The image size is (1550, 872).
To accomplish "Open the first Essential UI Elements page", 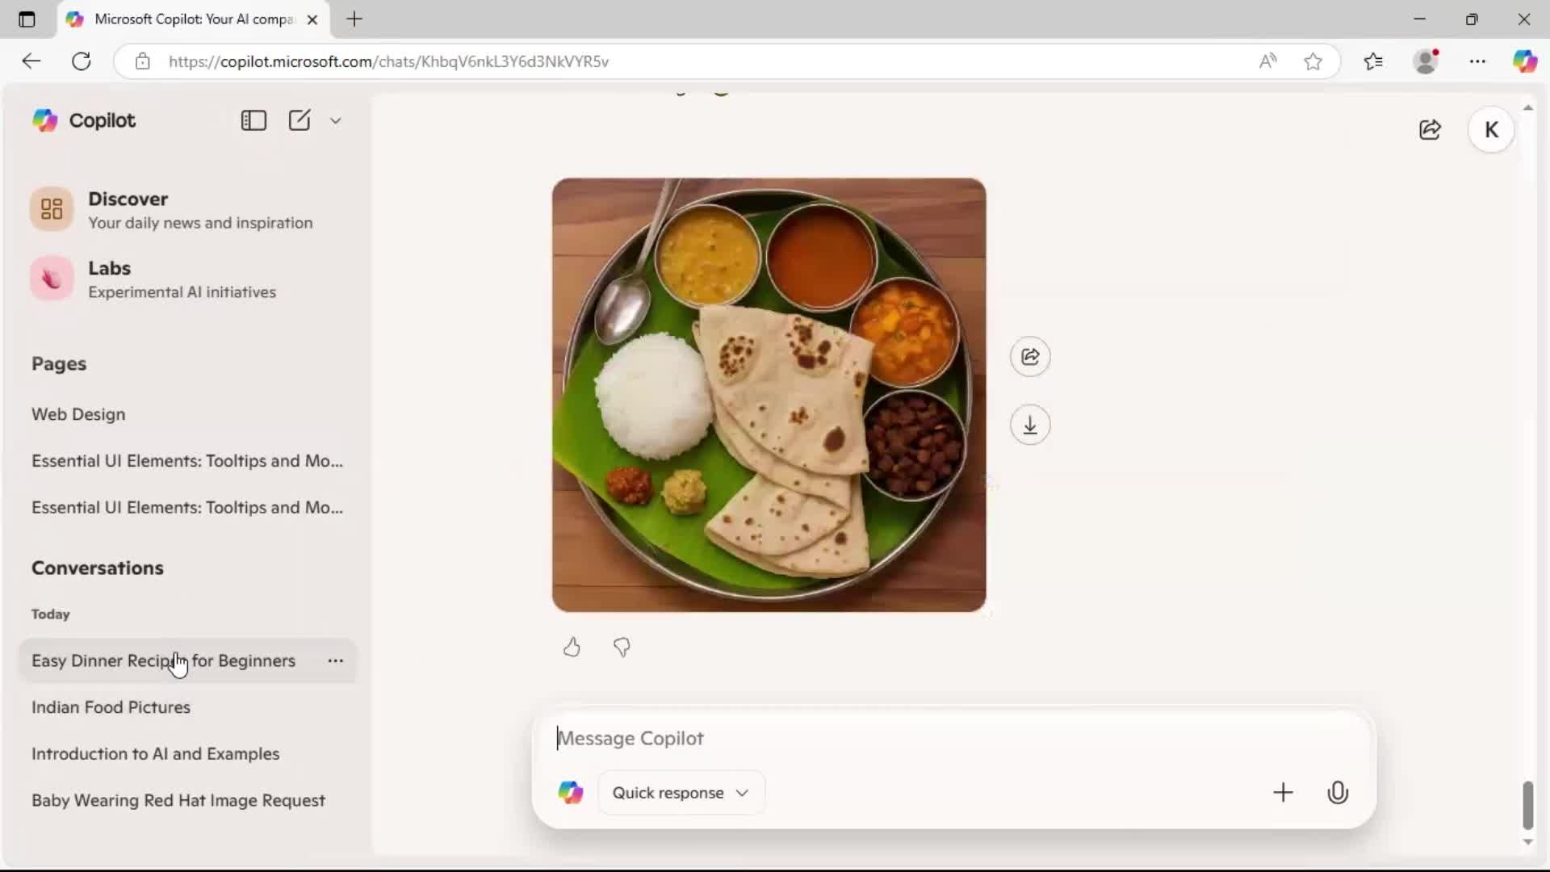I will [187, 461].
